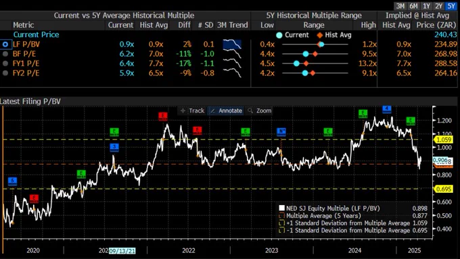Select the 3M time range tab

coord(400,6)
